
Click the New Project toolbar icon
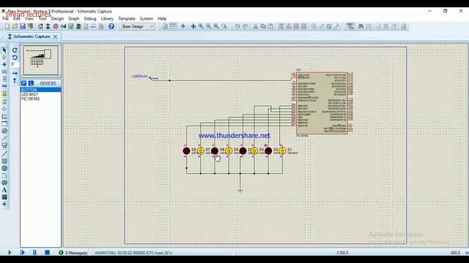pyautogui.click(x=7, y=26)
